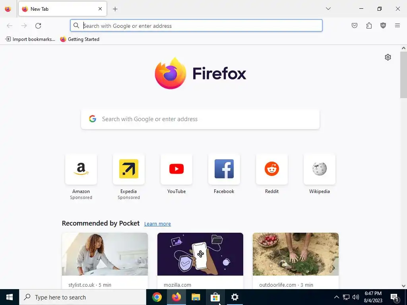Click the address bar search field
The width and height of the screenshot is (407, 305).
tap(196, 26)
